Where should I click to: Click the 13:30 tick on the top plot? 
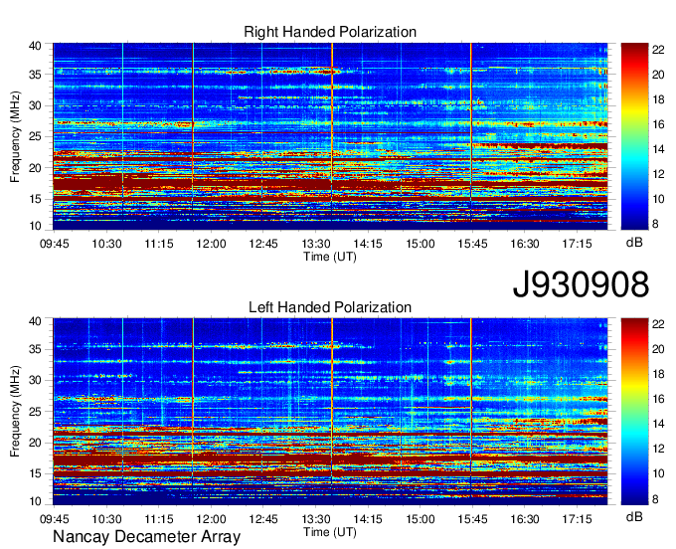pos(315,244)
